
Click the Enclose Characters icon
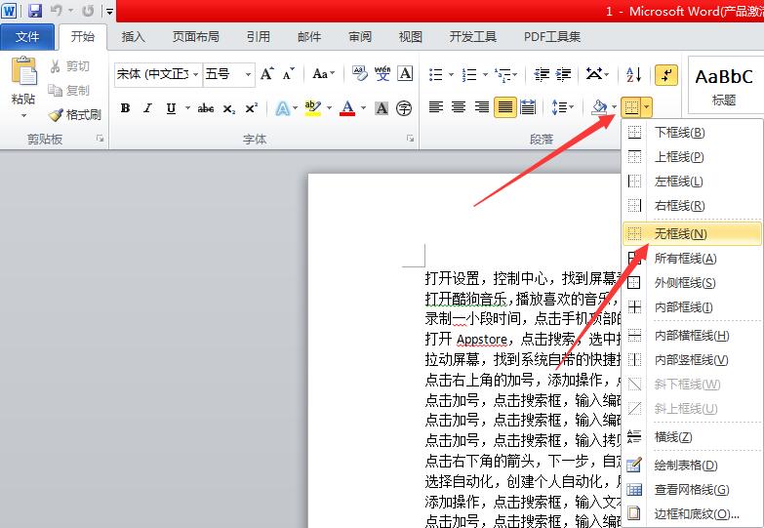pyautogui.click(x=404, y=108)
